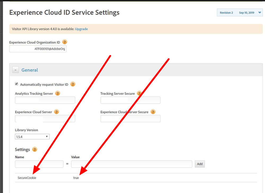This screenshot has height=193, width=265.
Task: Click the Add button
Action: click(x=200, y=164)
